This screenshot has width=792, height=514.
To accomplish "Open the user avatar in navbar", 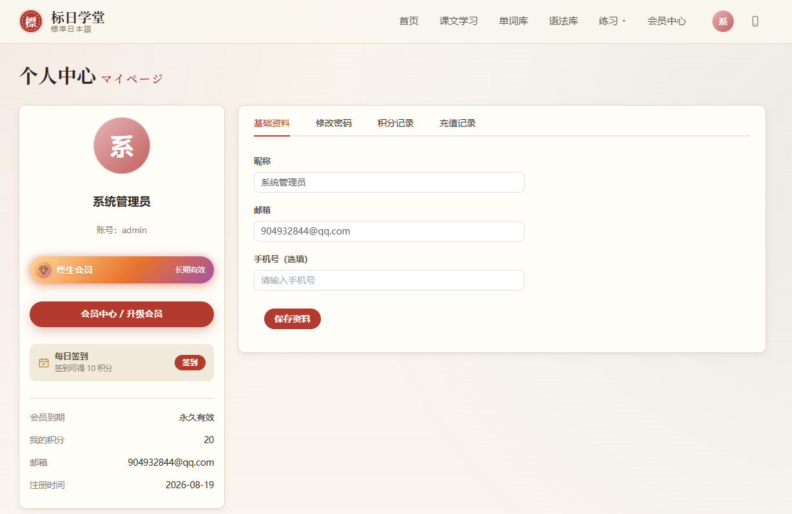I will click(x=723, y=21).
